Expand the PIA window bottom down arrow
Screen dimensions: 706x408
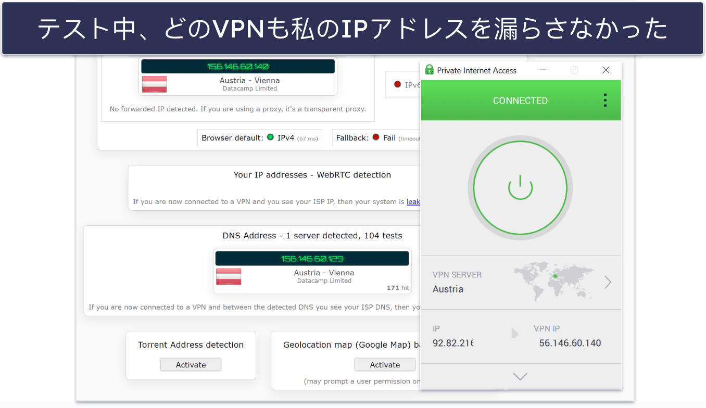(520, 376)
